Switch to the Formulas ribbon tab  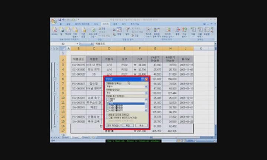click(x=96, y=24)
